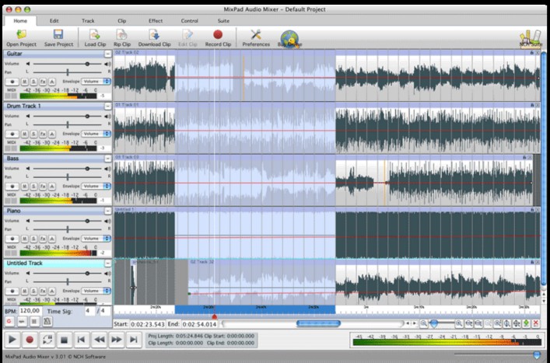Click Load Clip in the toolbar
550x363 pixels.
pyautogui.click(x=95, y=35)
